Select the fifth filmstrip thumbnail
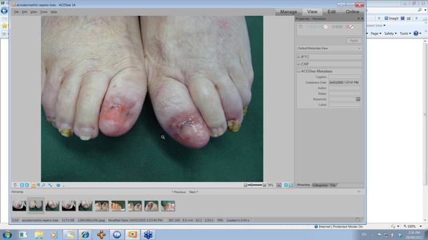 [85, 206]
